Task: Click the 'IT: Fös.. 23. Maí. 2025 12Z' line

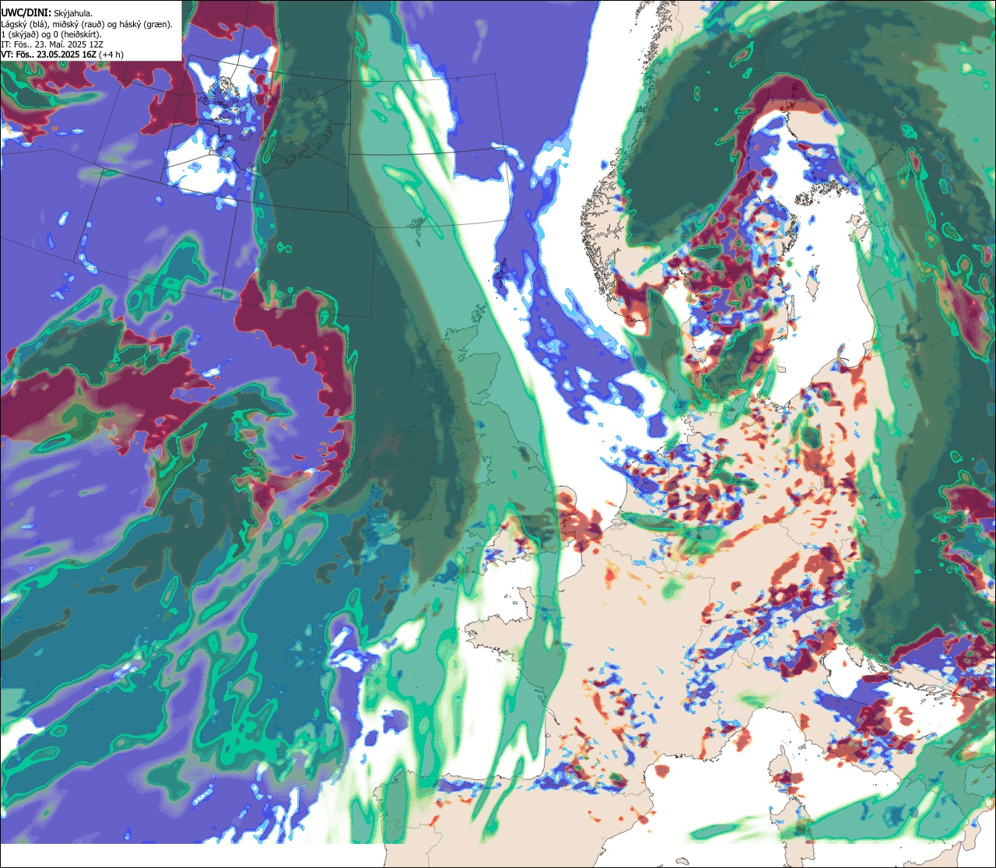Action: (52, 45)
